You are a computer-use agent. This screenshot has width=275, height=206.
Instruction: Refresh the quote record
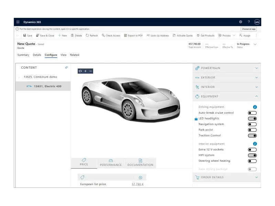point(92,35)
